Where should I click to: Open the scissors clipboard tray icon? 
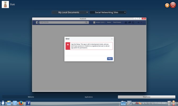[143, 103]
